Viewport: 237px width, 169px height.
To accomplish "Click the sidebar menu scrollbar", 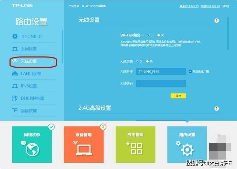I will click(62, 47).
